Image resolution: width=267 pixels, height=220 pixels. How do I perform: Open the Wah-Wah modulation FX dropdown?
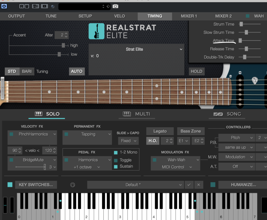click(197, 160)
